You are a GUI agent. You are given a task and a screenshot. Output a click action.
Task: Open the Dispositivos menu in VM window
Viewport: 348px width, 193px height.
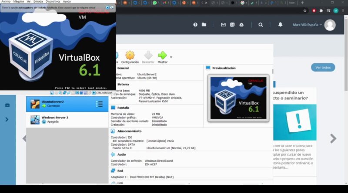coord(53,1)
